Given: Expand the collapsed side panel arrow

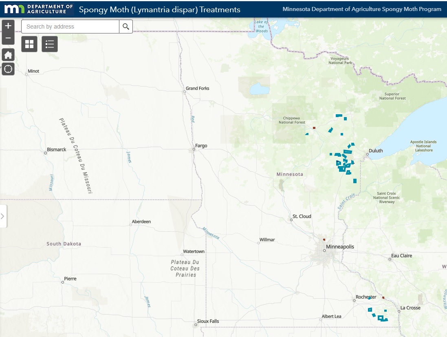Looking at the screenshot, I should coord(3,216).
